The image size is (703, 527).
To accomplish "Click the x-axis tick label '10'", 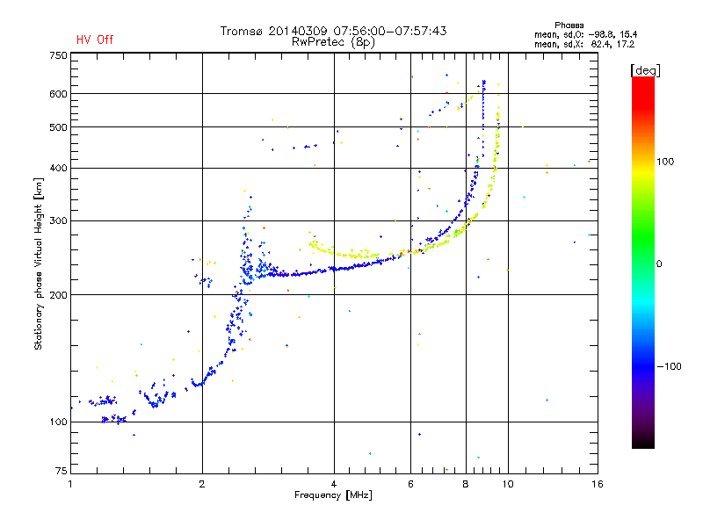I will pos(508,484).
